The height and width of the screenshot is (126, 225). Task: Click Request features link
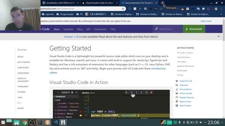click(x=187, y=97)
